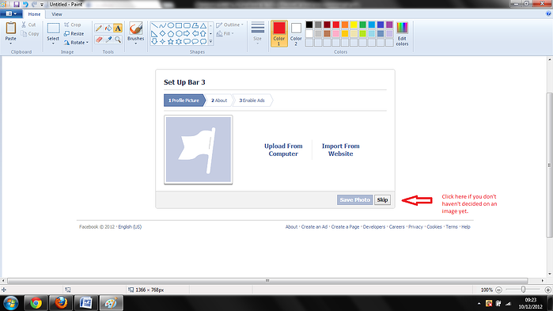This screenshot has width=553, height=311.
Task: Select the Magnifier tool
Action: pyautogui.click(x=118, y=40)
